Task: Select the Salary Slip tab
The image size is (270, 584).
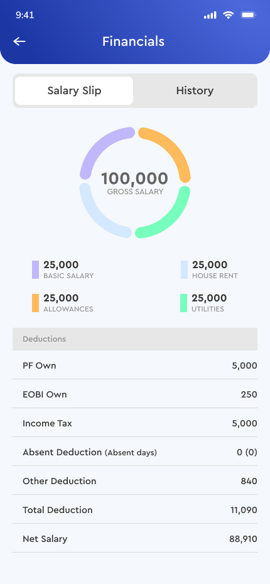Action: click(x=74, y=90)
